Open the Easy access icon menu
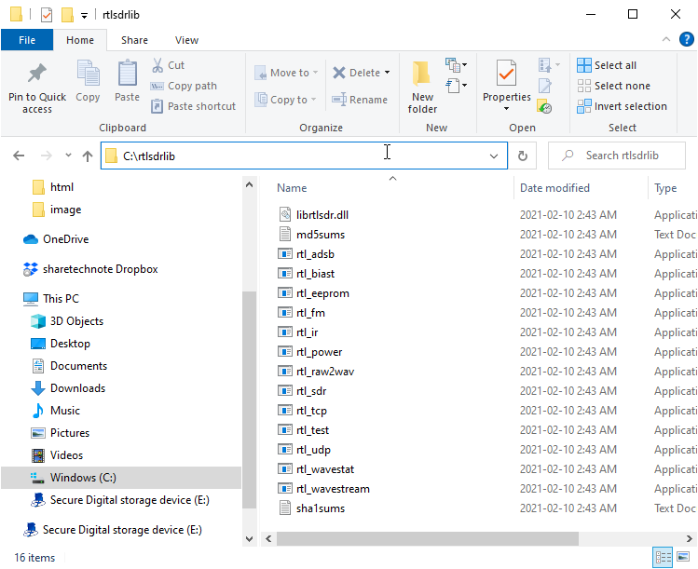698x569 pixels. point(456,85)
